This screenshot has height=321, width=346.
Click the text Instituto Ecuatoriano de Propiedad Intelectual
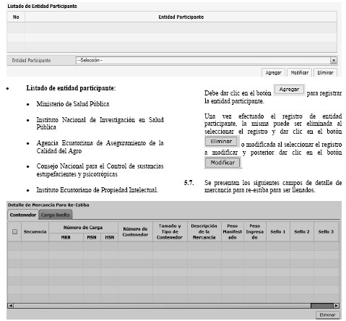pos(97,190)
